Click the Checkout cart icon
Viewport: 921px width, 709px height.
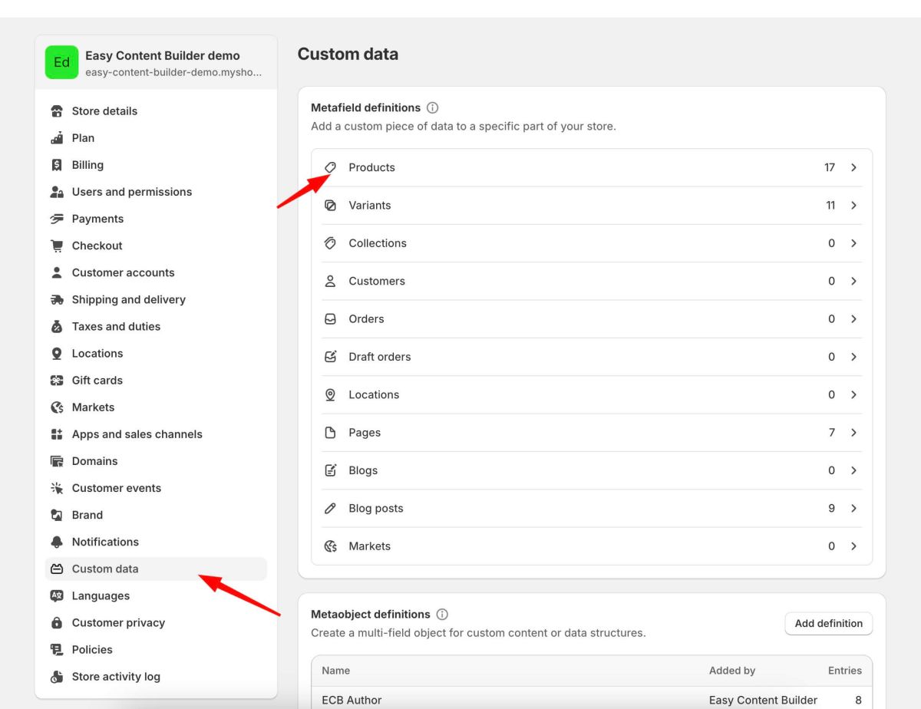(57, 246)
